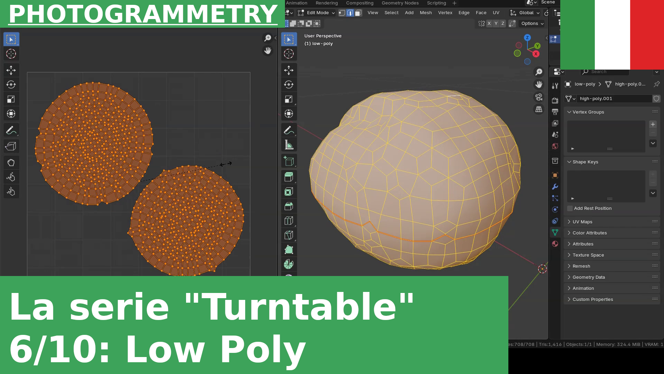
Task: Switch to edge select mode
Action: click(350, 13)
